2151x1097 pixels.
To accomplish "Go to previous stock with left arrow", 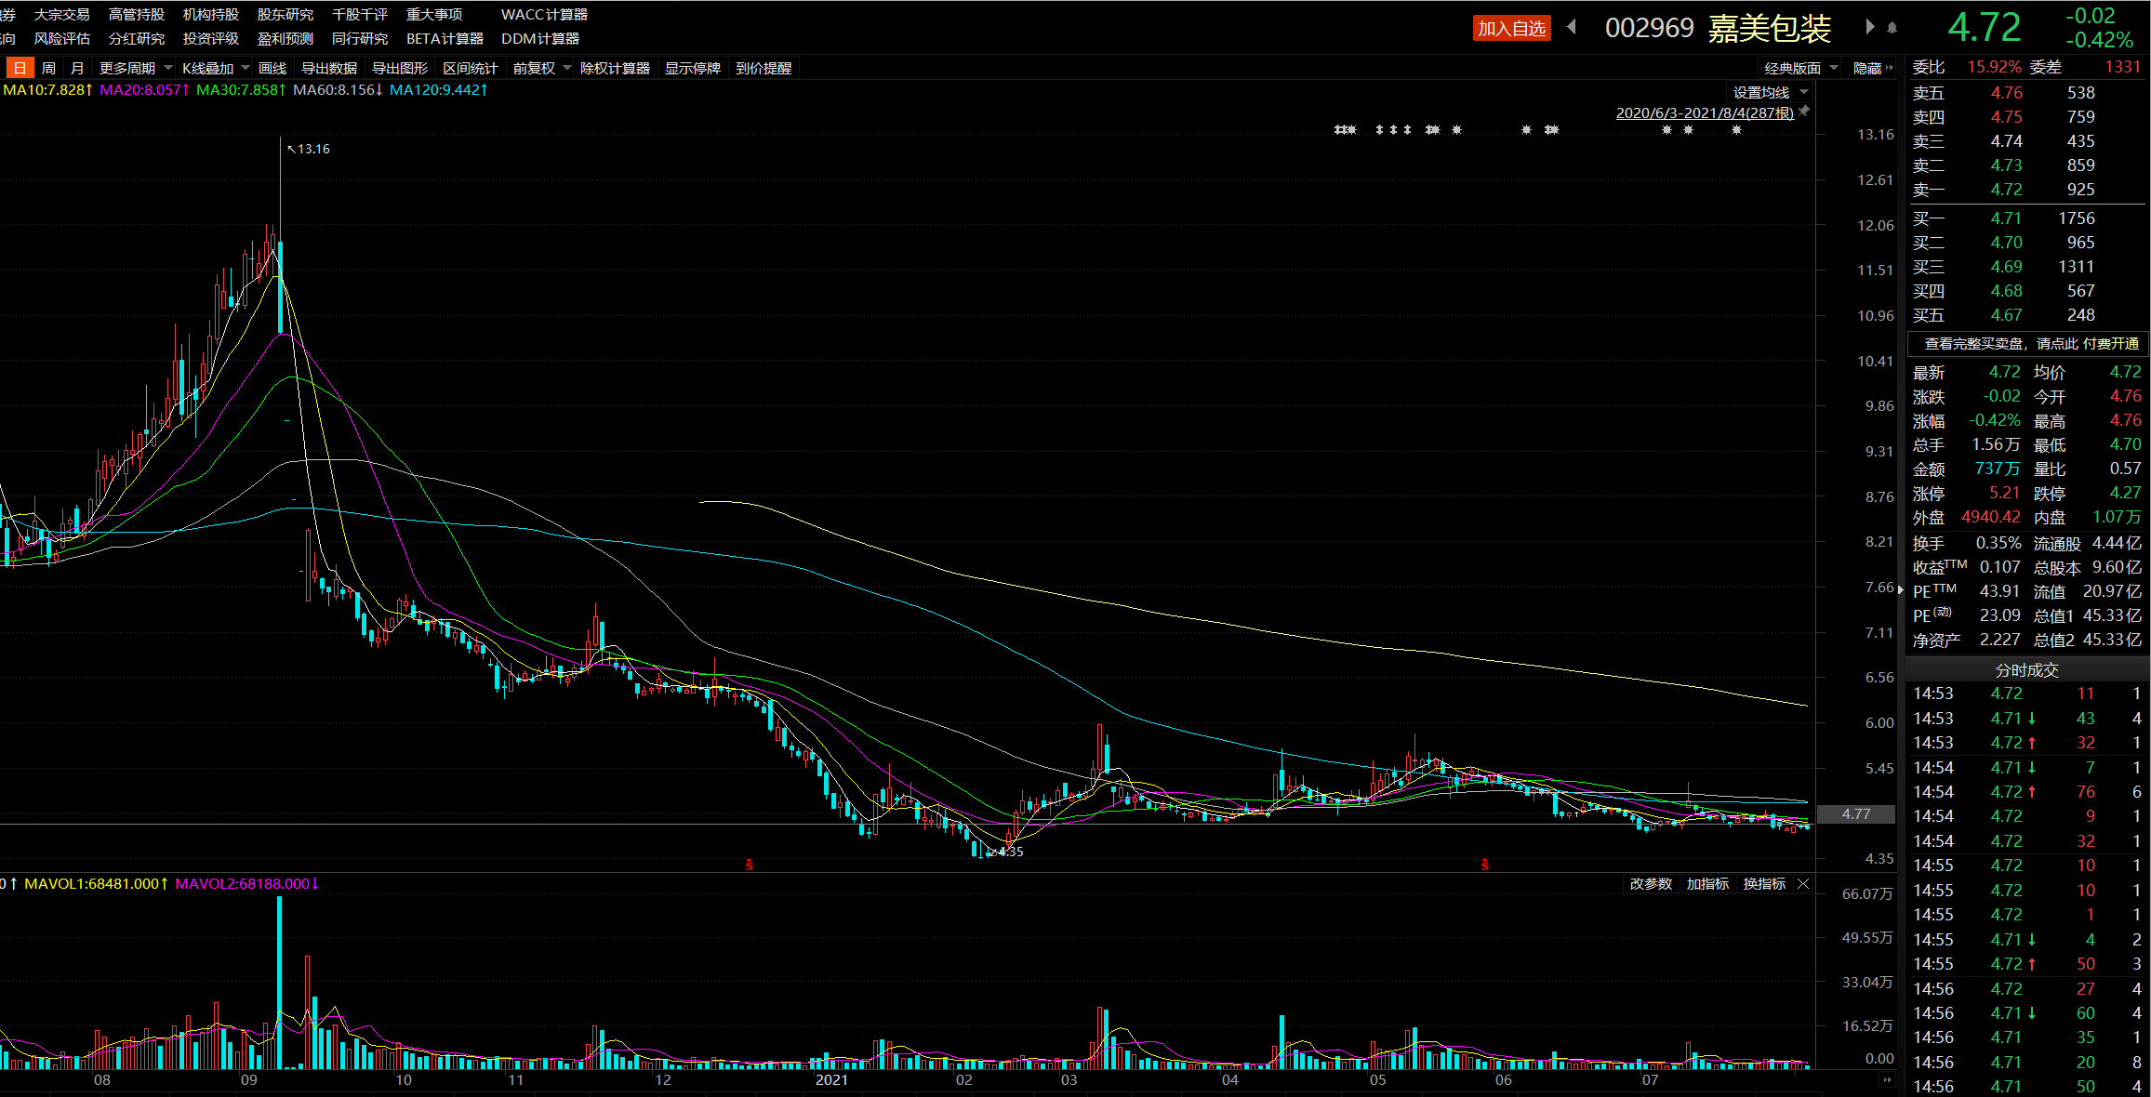I will pos(1572,27).
